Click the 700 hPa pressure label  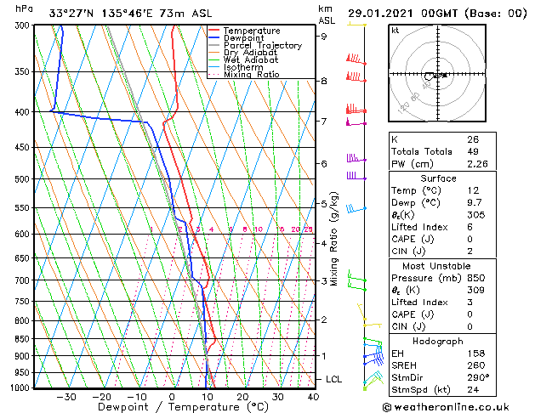[x=24, y=280]
